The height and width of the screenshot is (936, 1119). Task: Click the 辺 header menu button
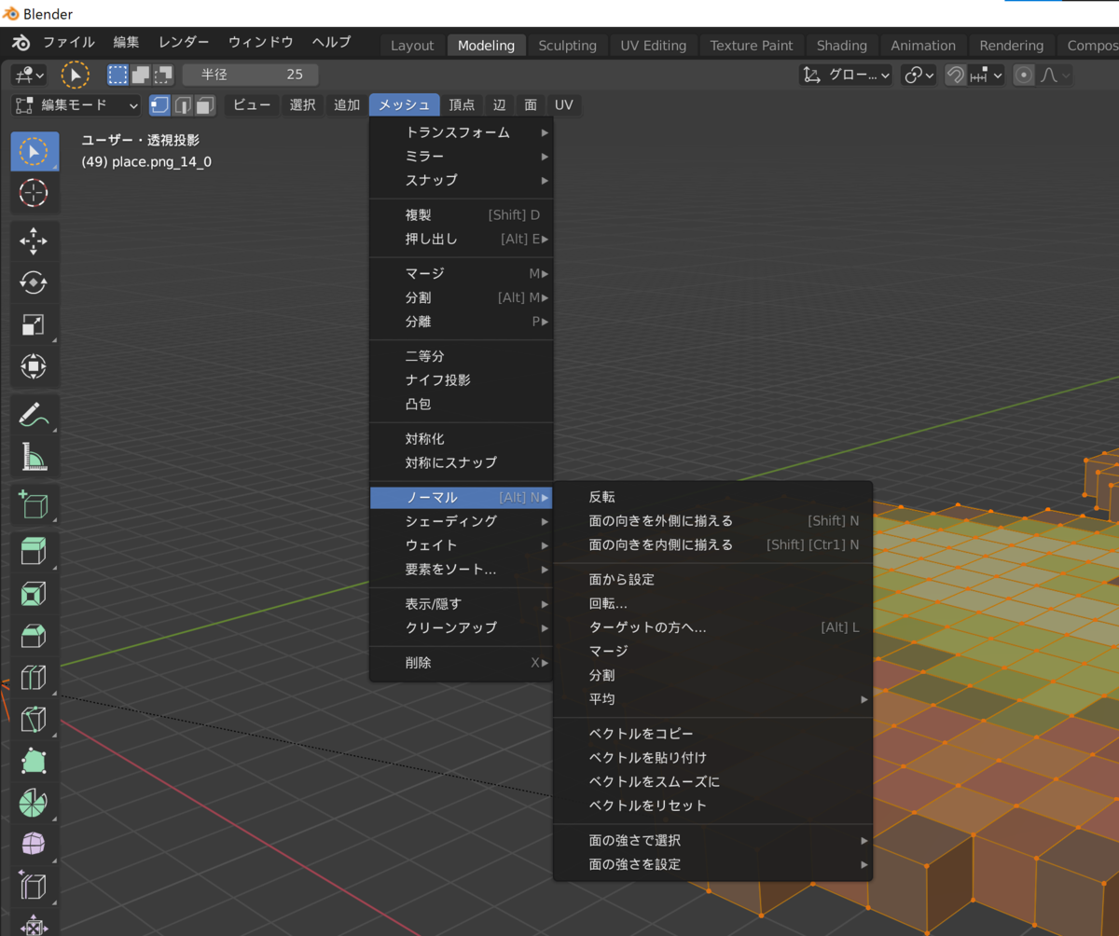coord(500,105)
